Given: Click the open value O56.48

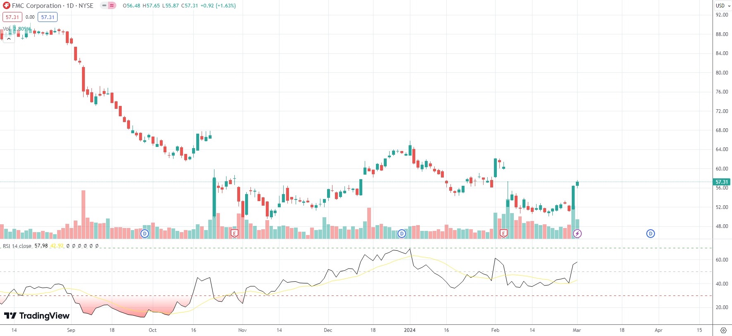Looking at the screenshot, I should (x=132, y=6).
